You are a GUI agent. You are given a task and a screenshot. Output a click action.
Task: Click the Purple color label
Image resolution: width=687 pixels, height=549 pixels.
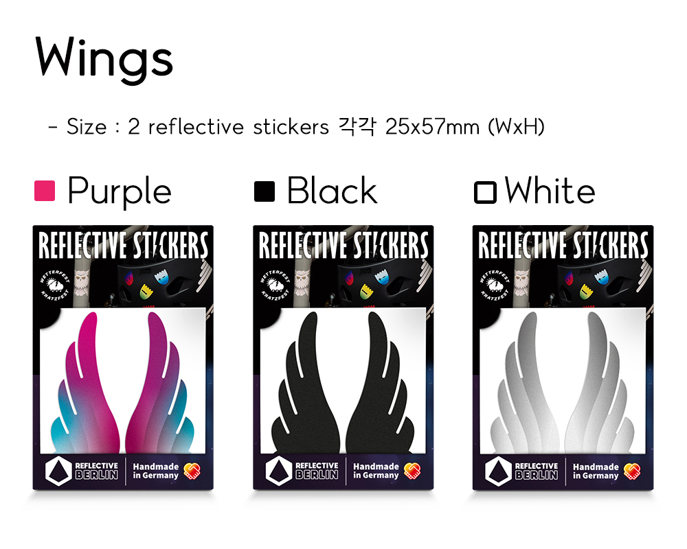click(119, 191)
